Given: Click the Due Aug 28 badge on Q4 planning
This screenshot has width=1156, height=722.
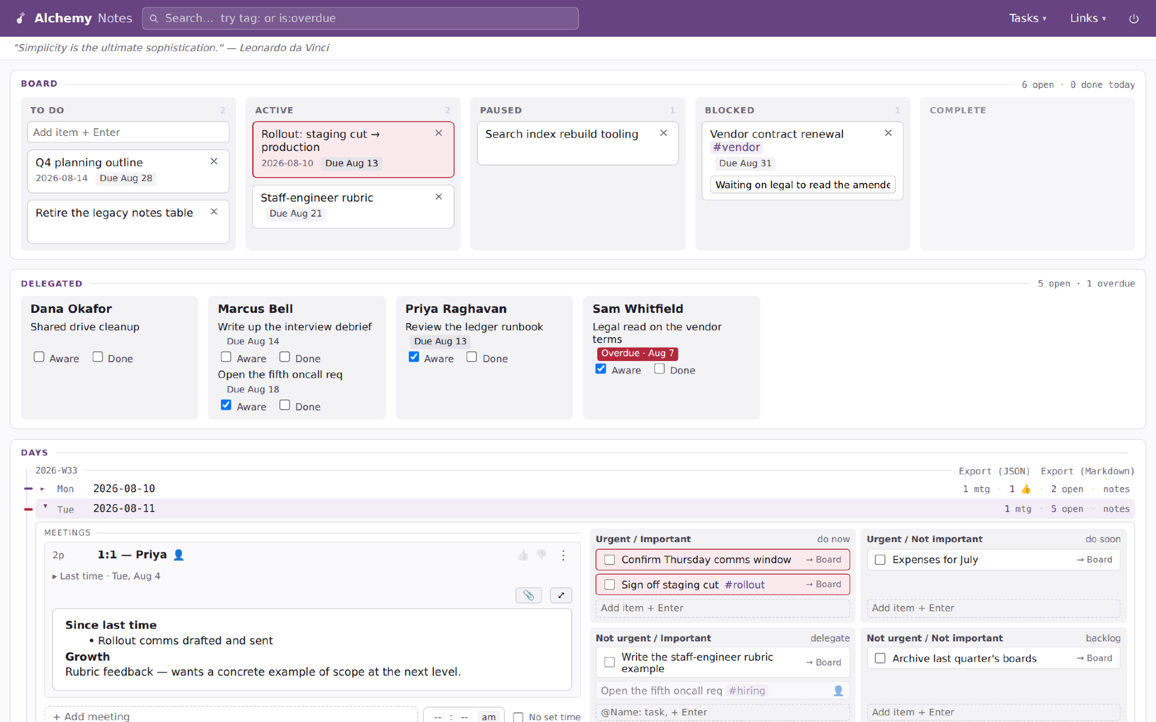Looking at the screenshot, I should coord(126,179).
